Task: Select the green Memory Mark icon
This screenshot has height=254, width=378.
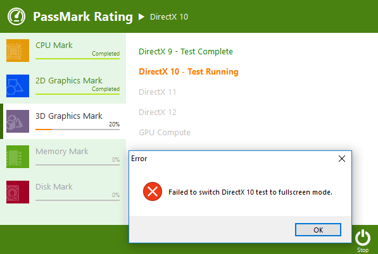Action: coord(18,157)
